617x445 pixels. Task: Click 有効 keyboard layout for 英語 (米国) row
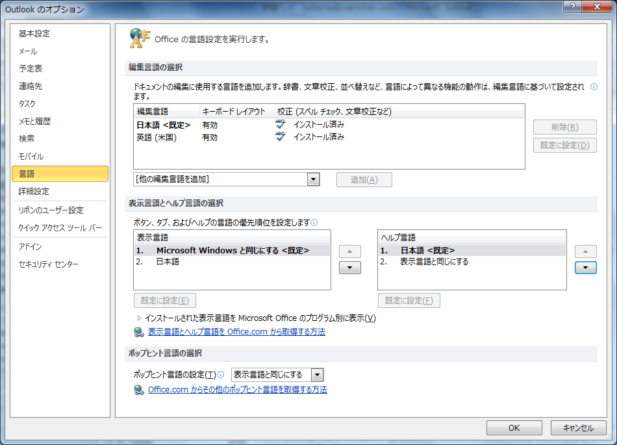210,138
